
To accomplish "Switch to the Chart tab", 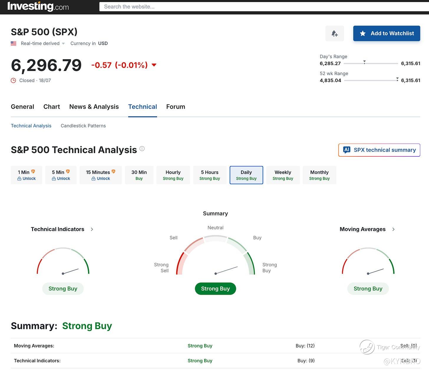I will (52, 107).
